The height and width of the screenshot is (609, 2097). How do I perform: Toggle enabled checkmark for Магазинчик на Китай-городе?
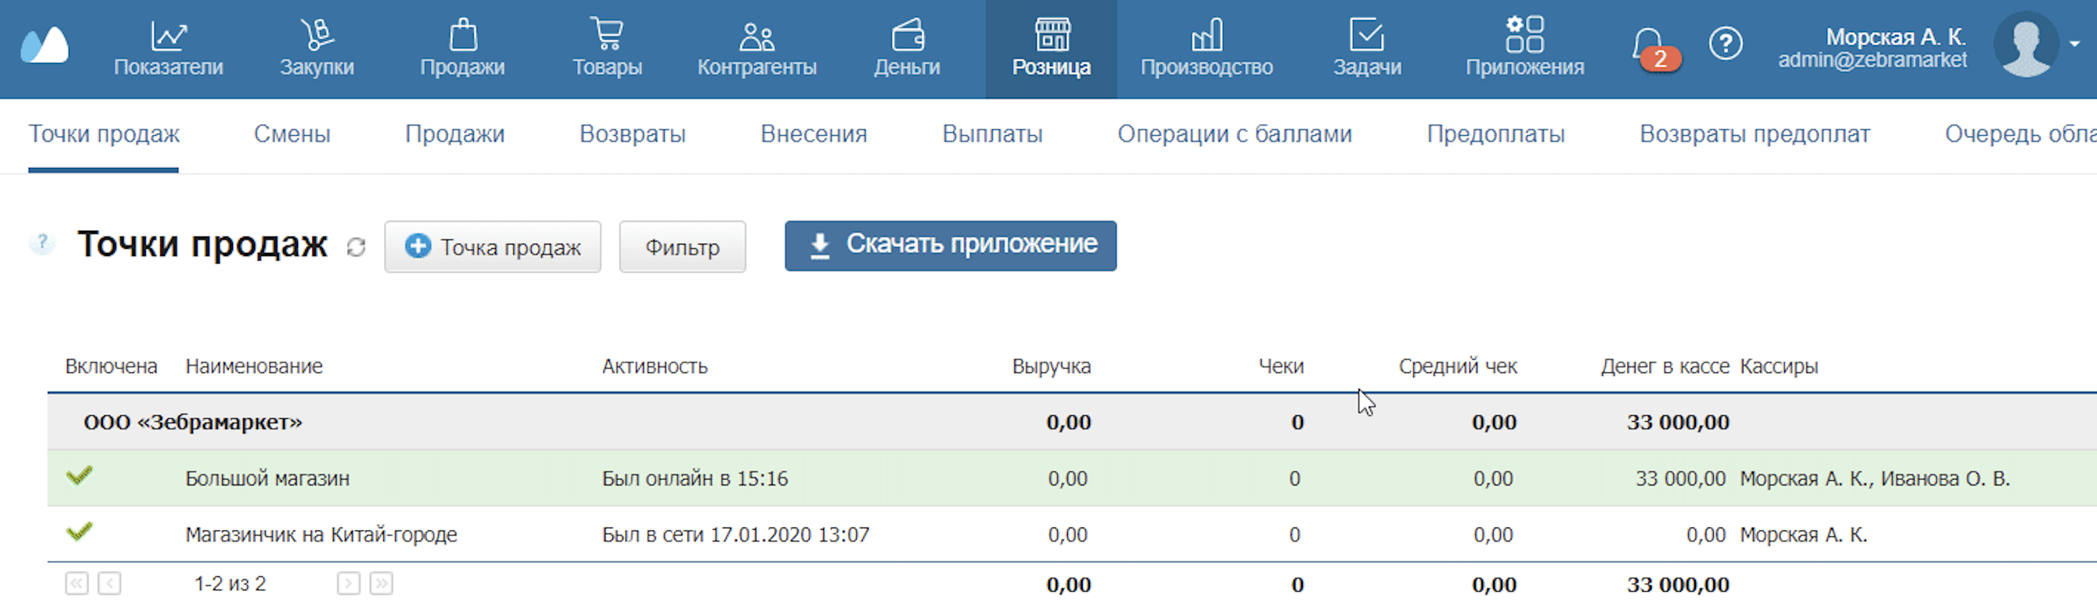pyautogui.click(x=79, y=533)
